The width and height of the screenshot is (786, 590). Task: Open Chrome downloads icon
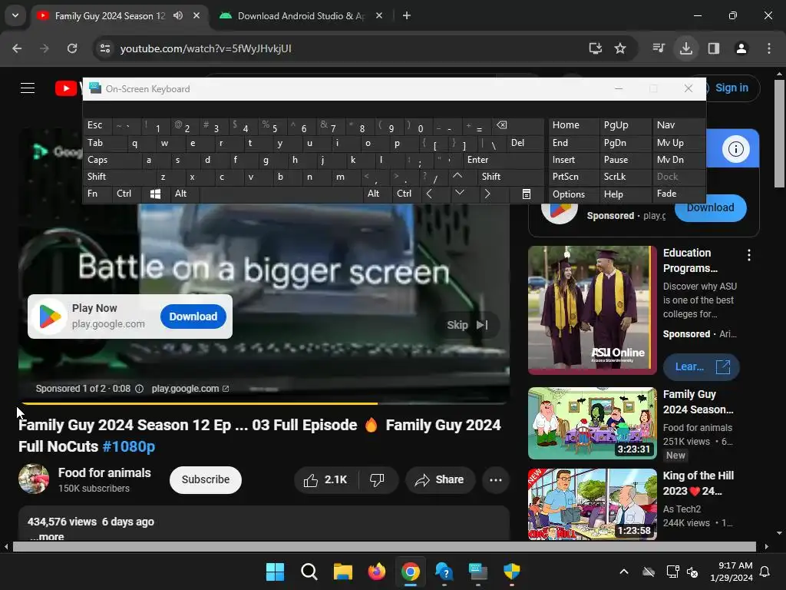686,48
